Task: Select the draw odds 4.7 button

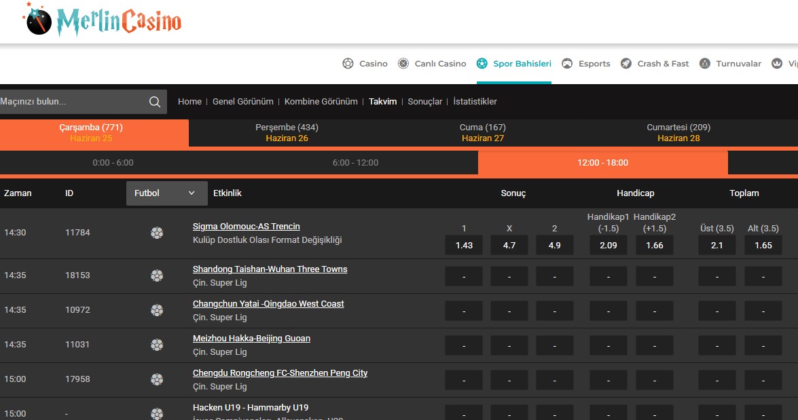Action: tap(509, 246)
